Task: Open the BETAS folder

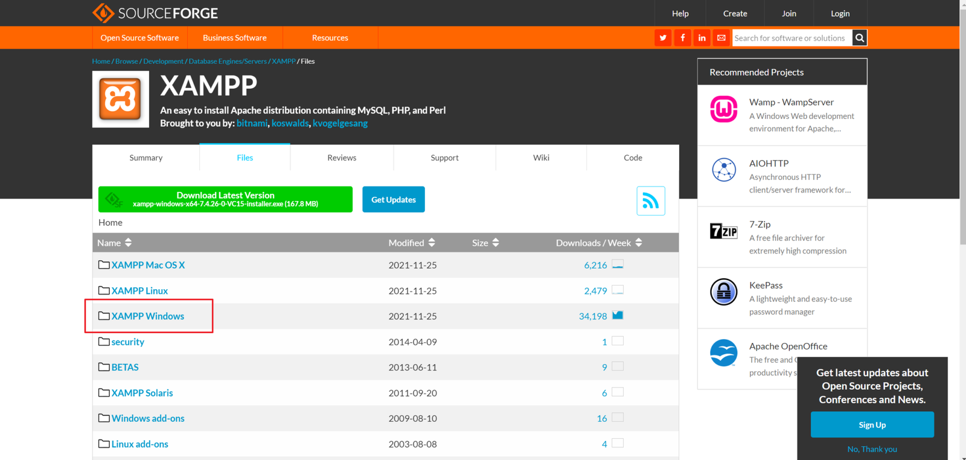Action: (125, 367)
